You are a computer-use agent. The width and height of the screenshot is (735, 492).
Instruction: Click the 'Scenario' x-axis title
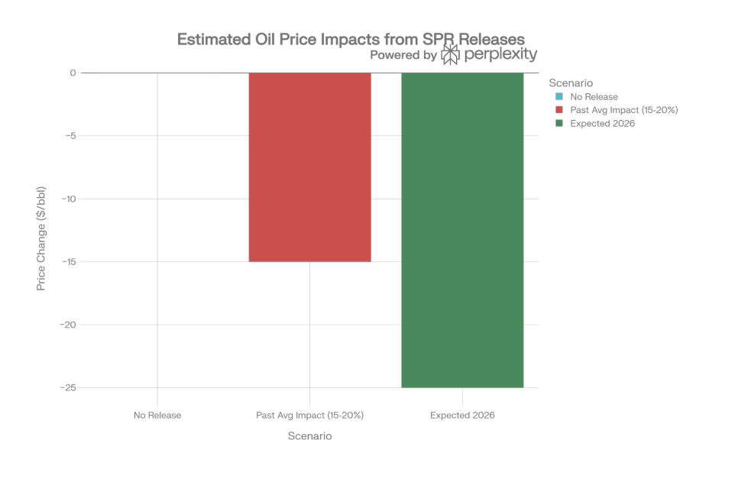309,436
